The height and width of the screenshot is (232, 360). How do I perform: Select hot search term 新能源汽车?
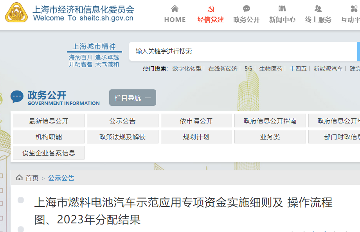[328, 69]
